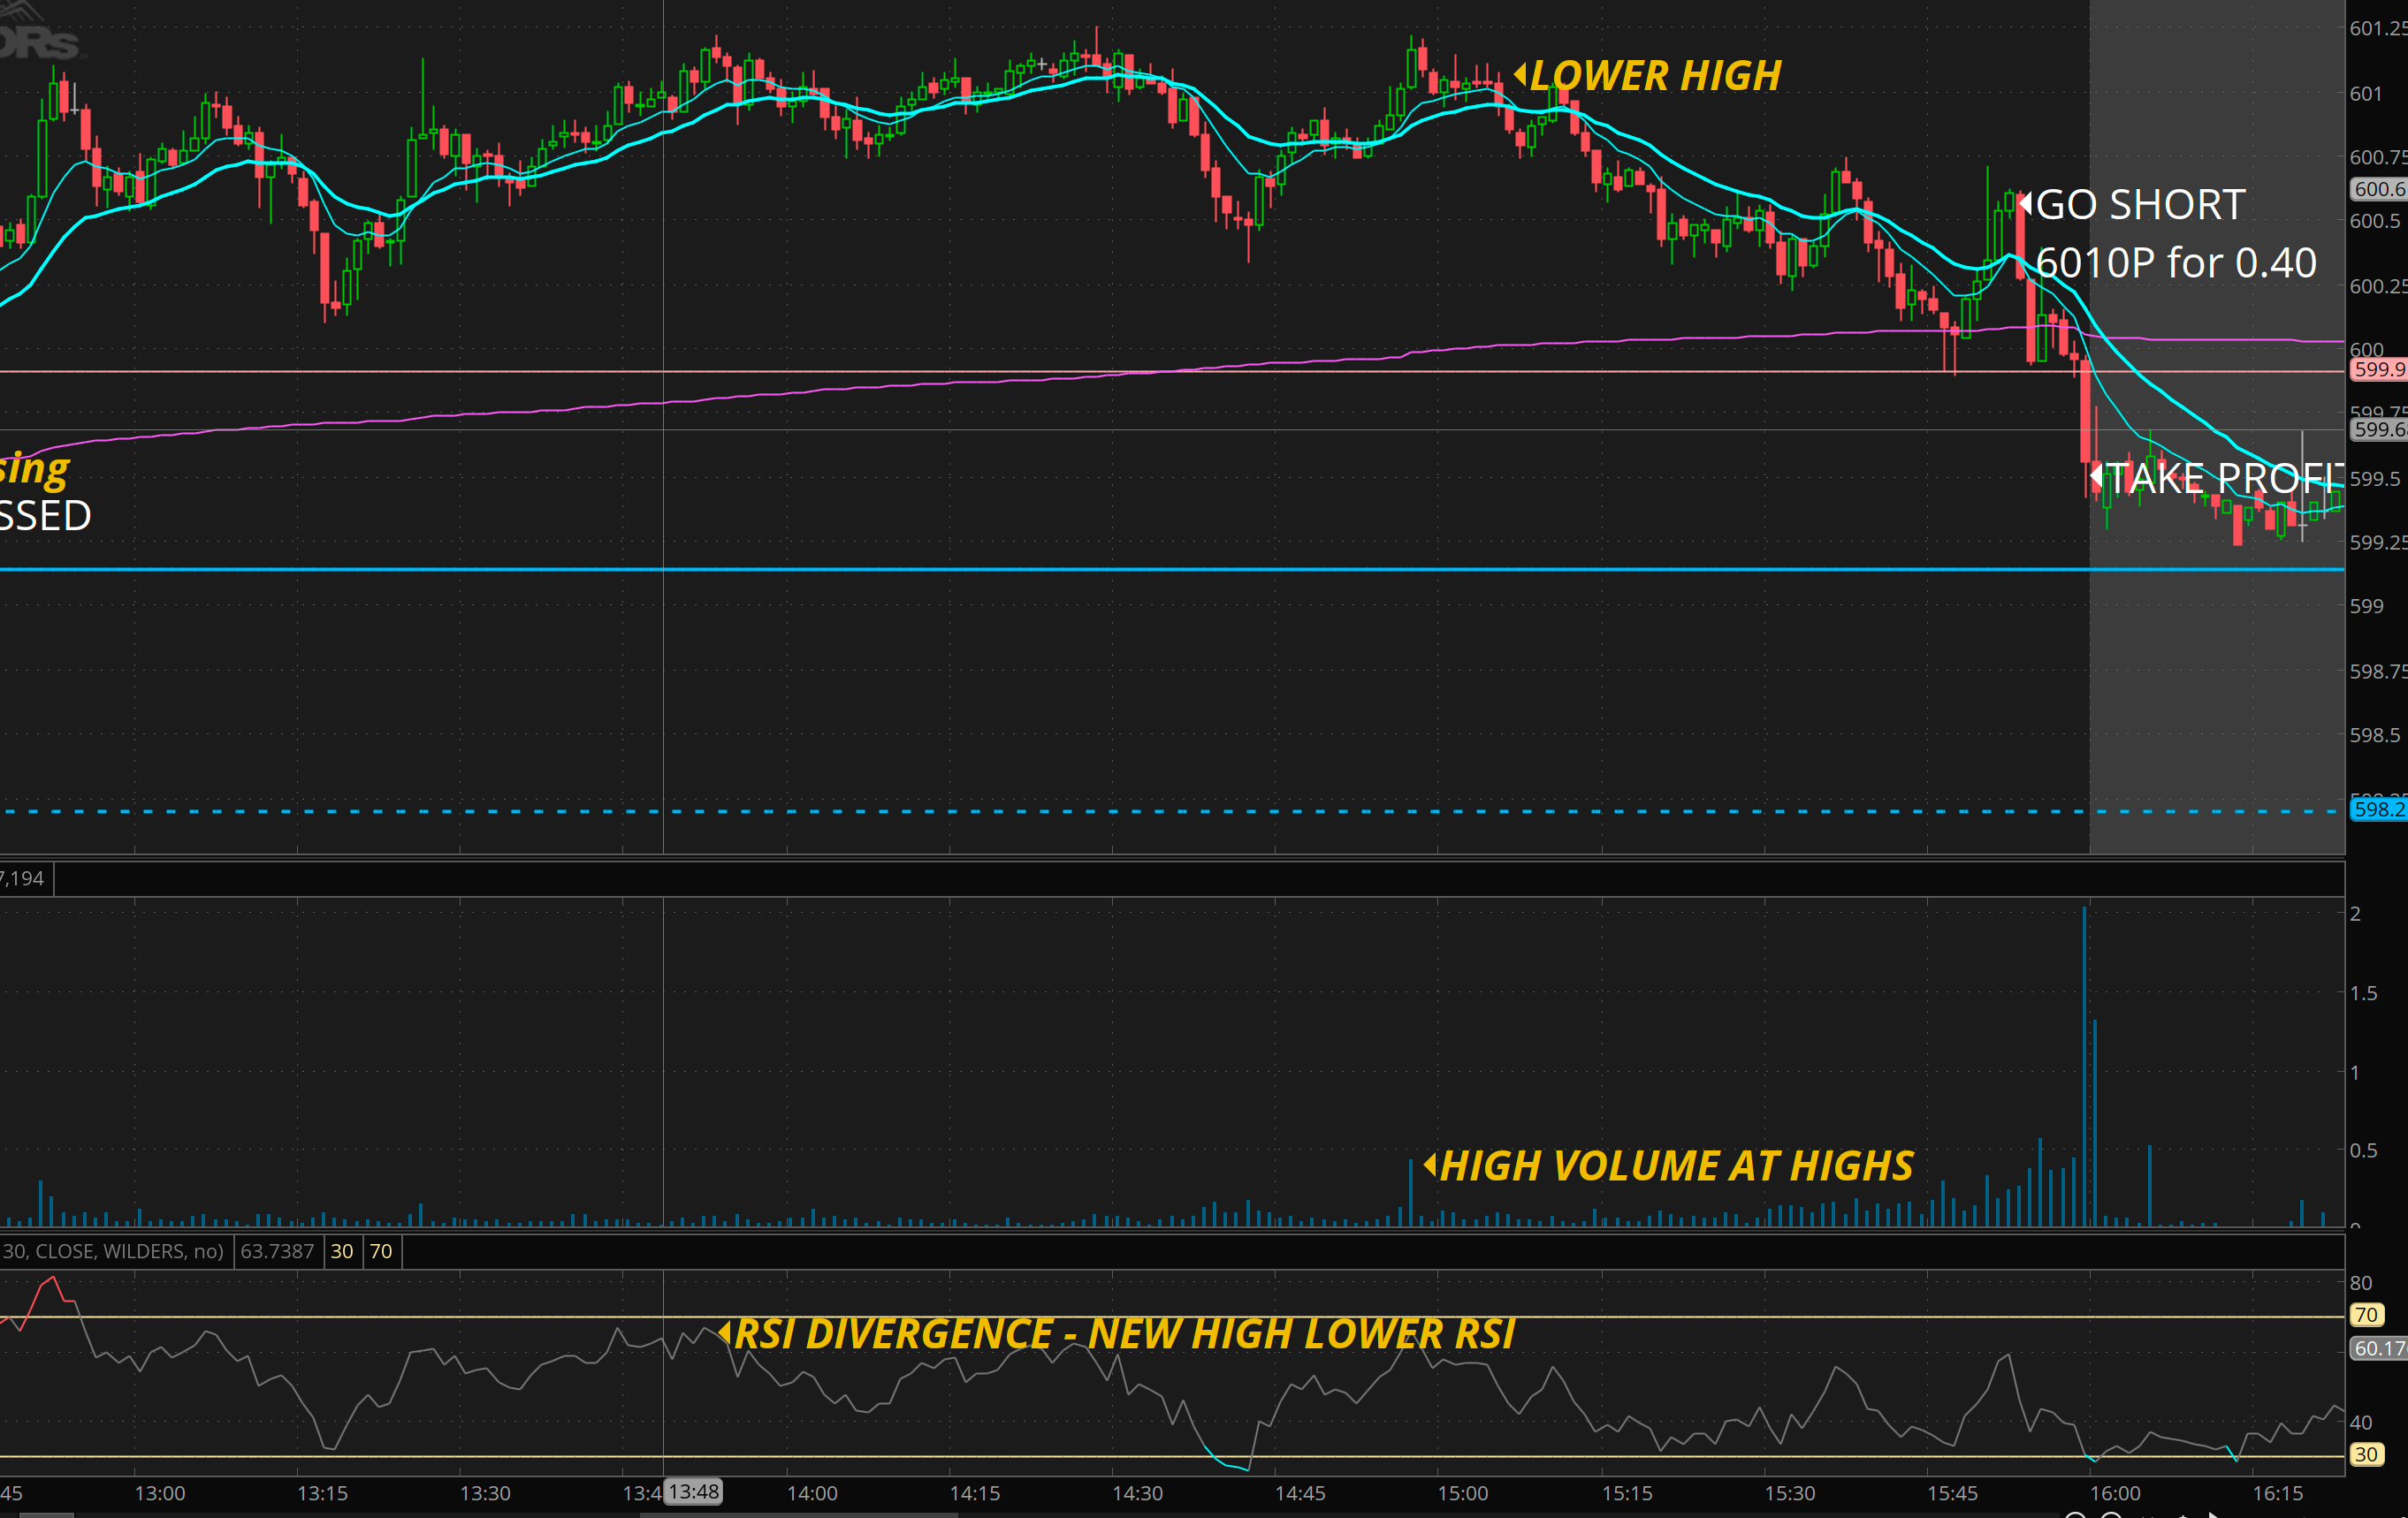Click the RSI value 63.7387 in study header
This screenshot has width=2408, height=1518.
tap(277, 1251)
